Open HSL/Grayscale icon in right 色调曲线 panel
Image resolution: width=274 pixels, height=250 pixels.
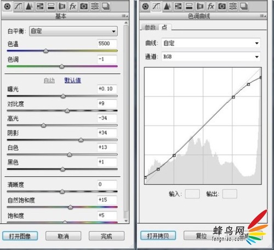[178, 7]
